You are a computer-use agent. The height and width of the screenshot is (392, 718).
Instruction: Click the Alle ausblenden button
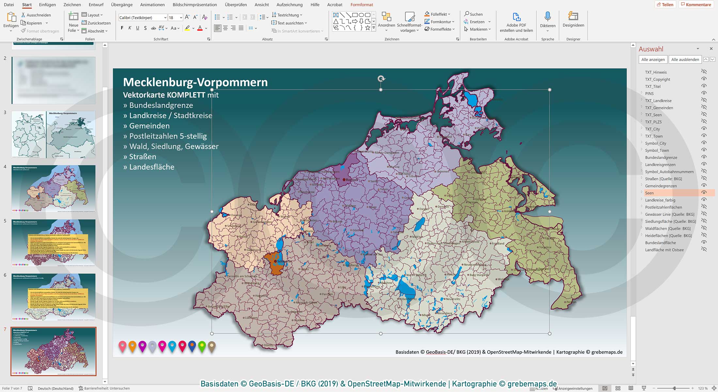[x=685, y=59]
